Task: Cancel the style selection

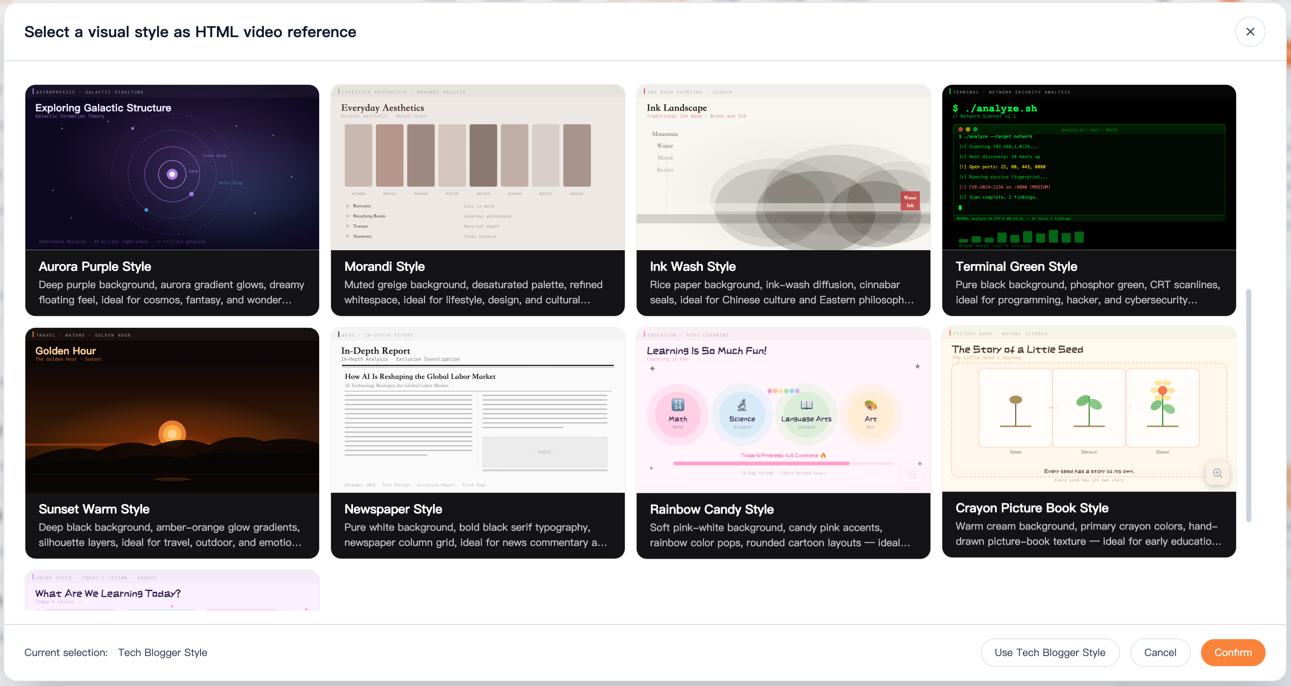Action: (x=1160, y=652)
